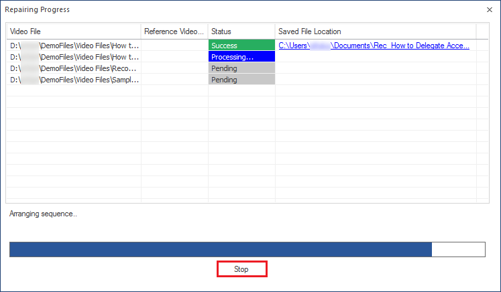Click the Arranging sequence status text

point(43,214)
